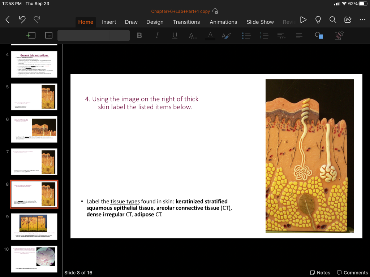
Task: Open the font name dropdown box
Action: click(93, 35)
